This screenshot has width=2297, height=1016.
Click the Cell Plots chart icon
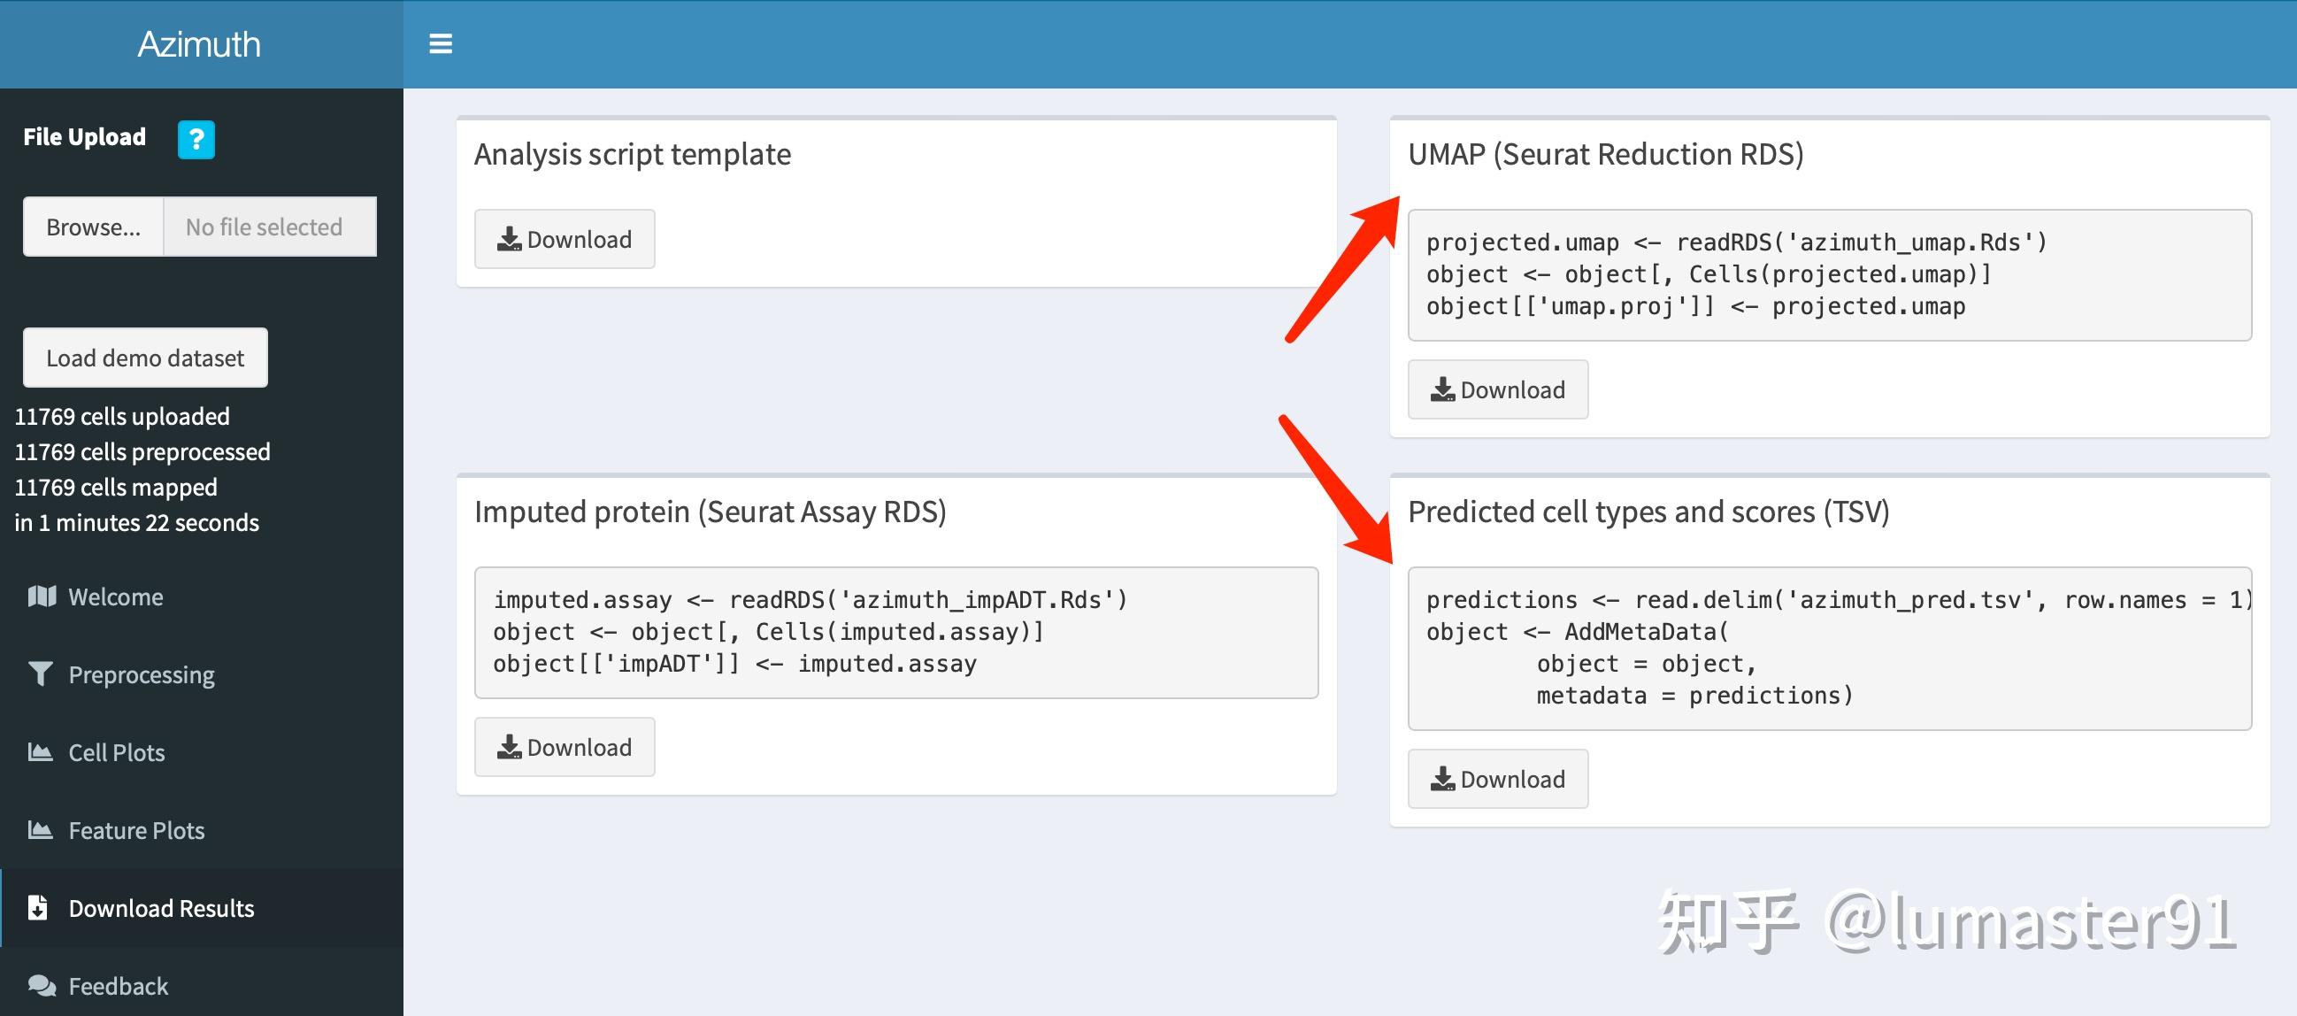click(40, 752)
